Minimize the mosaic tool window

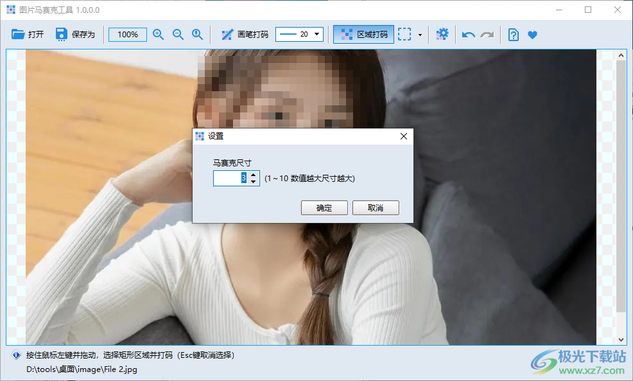559,10
